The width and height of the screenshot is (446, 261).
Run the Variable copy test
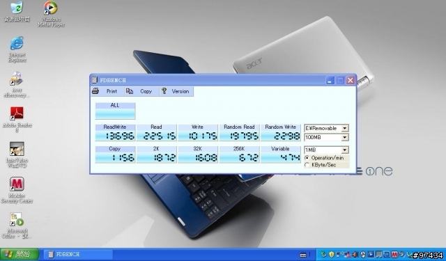tap(280, 155)
